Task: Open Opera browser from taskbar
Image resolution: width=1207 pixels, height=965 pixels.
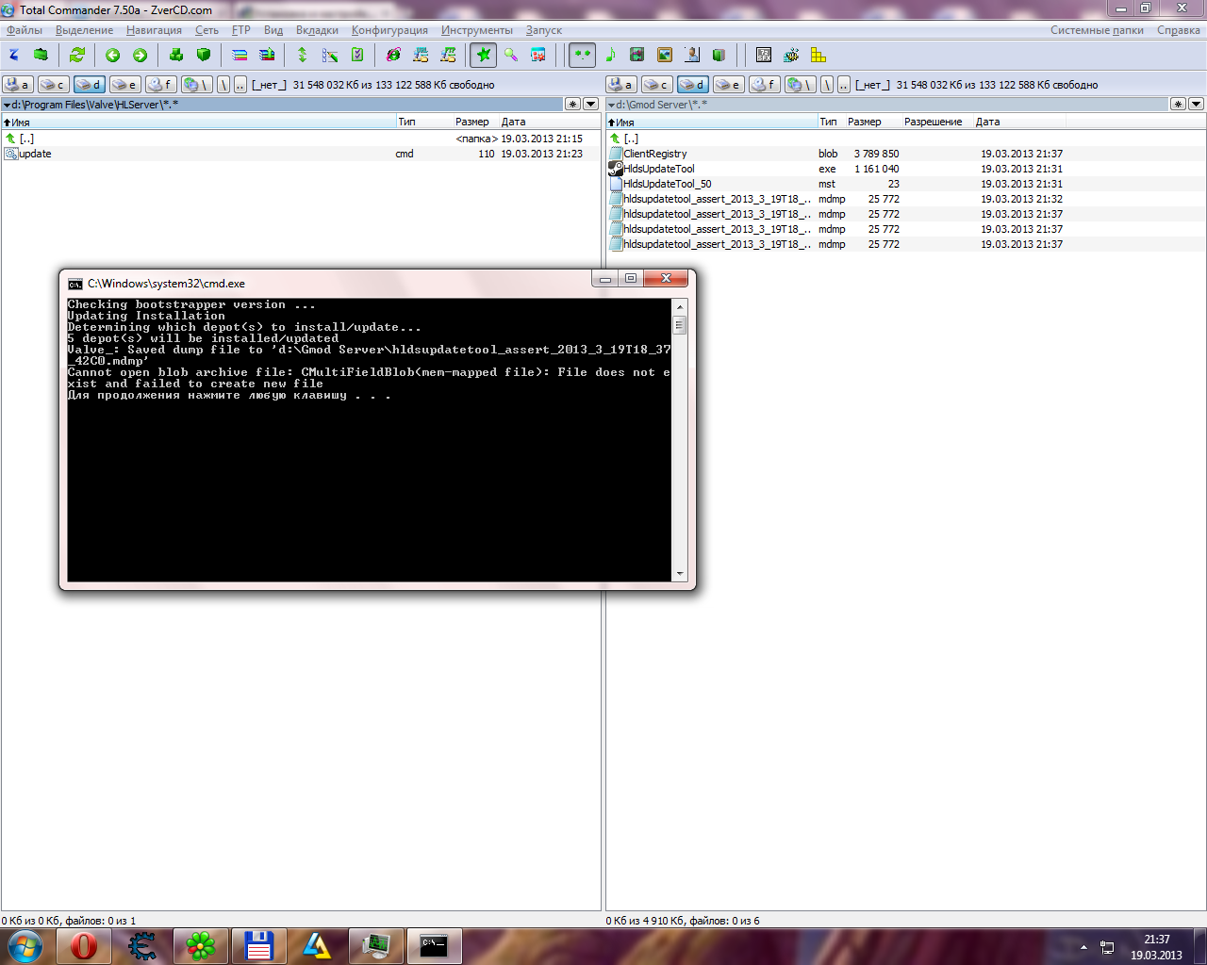Action: (84, 946)
